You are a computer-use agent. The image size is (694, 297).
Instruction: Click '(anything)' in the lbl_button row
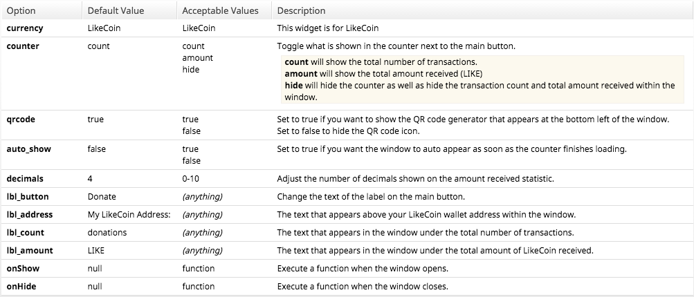(202, 197)
